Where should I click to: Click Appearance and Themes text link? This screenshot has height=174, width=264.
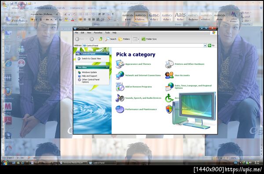(x=138, y=64)
